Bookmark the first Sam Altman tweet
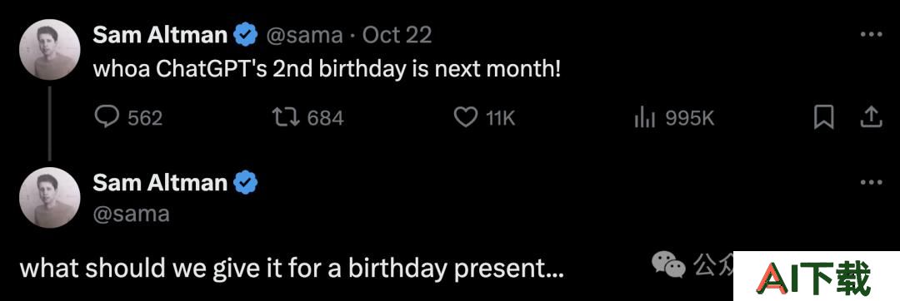This screenshot has height=301, width=900. (823, 118)
